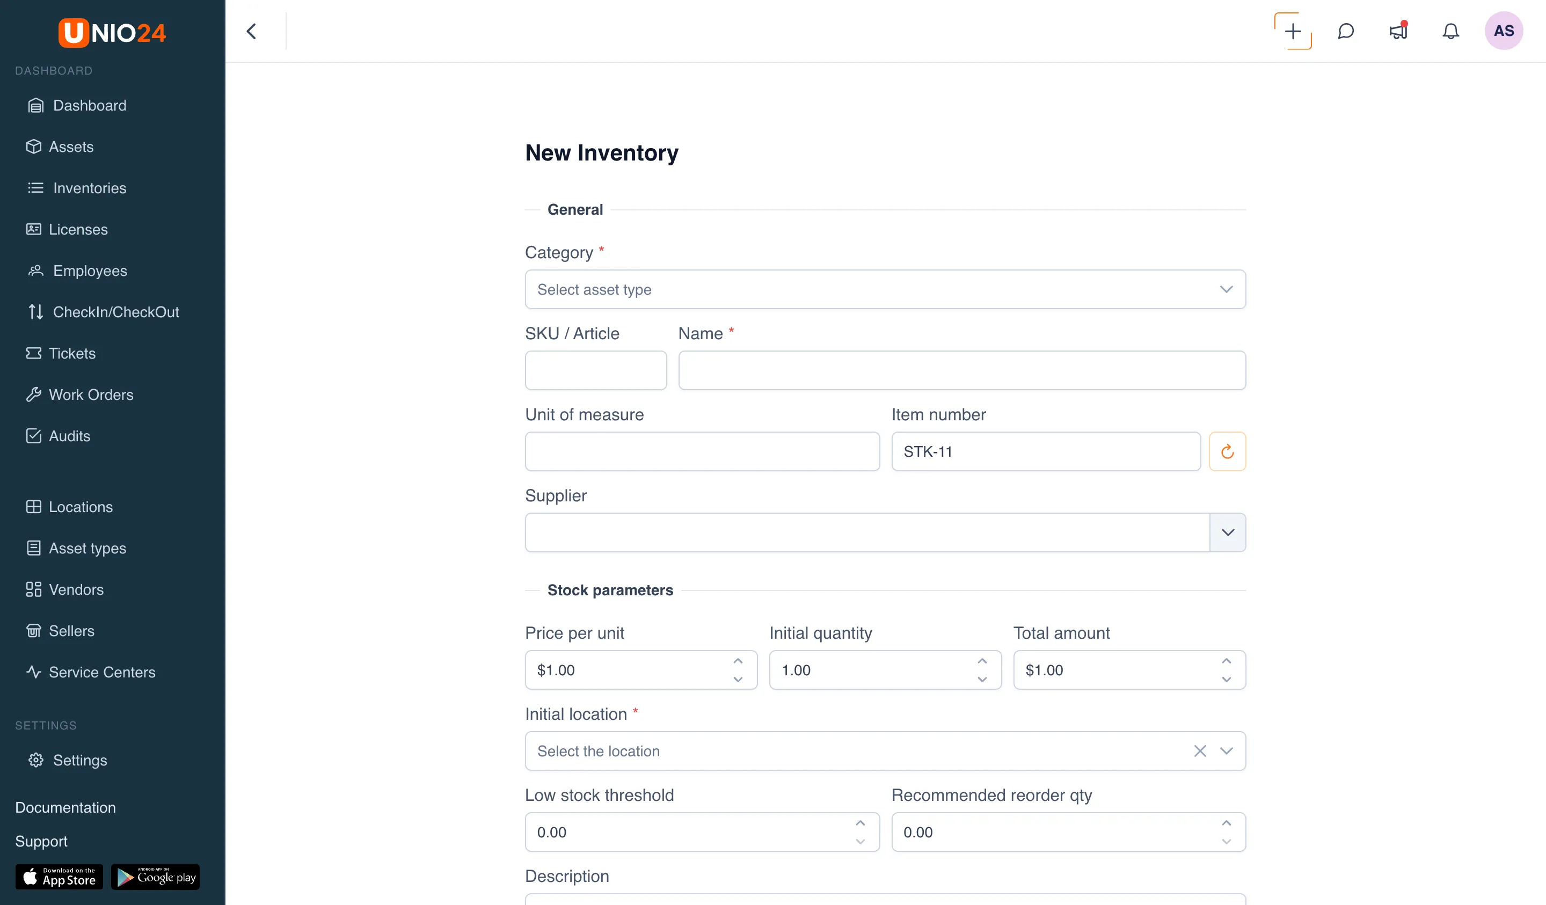Open Audits page
1546x905 pixels.
tap(59, 436)
